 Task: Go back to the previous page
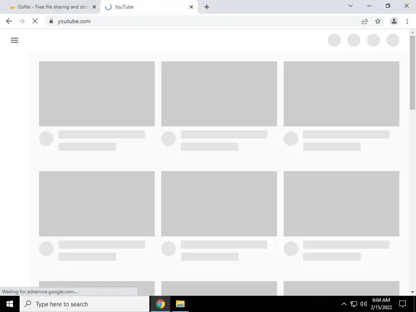pos(9,21)
